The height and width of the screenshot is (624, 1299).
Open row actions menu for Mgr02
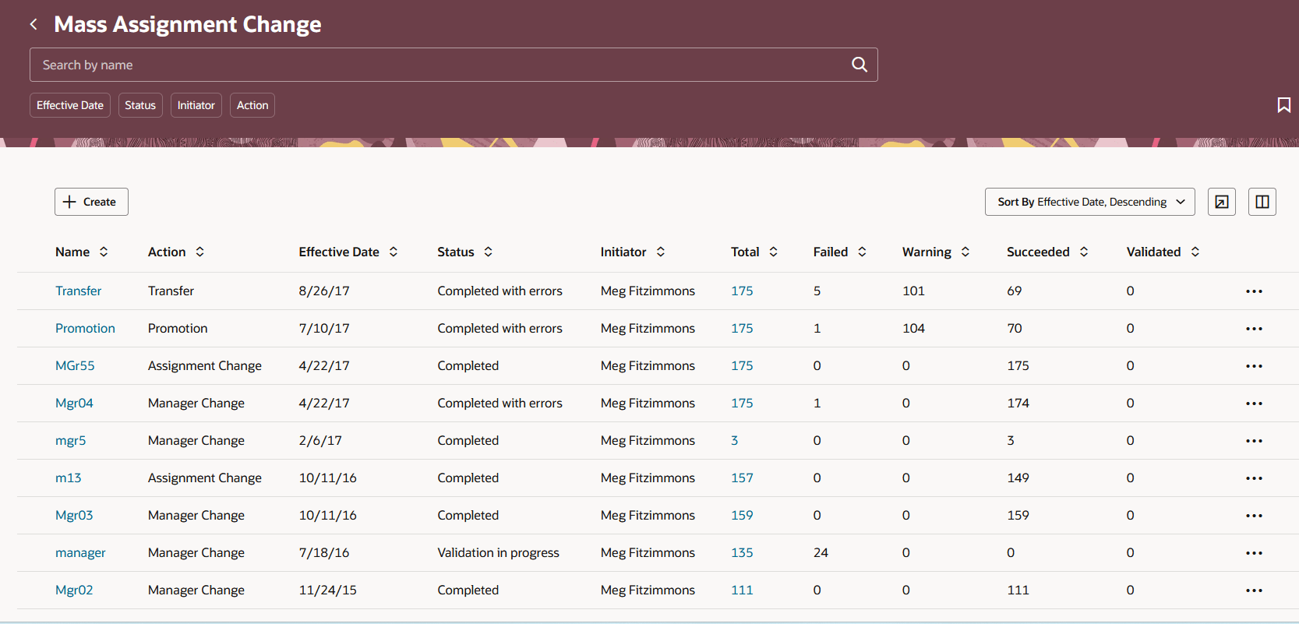point(1254,591)
